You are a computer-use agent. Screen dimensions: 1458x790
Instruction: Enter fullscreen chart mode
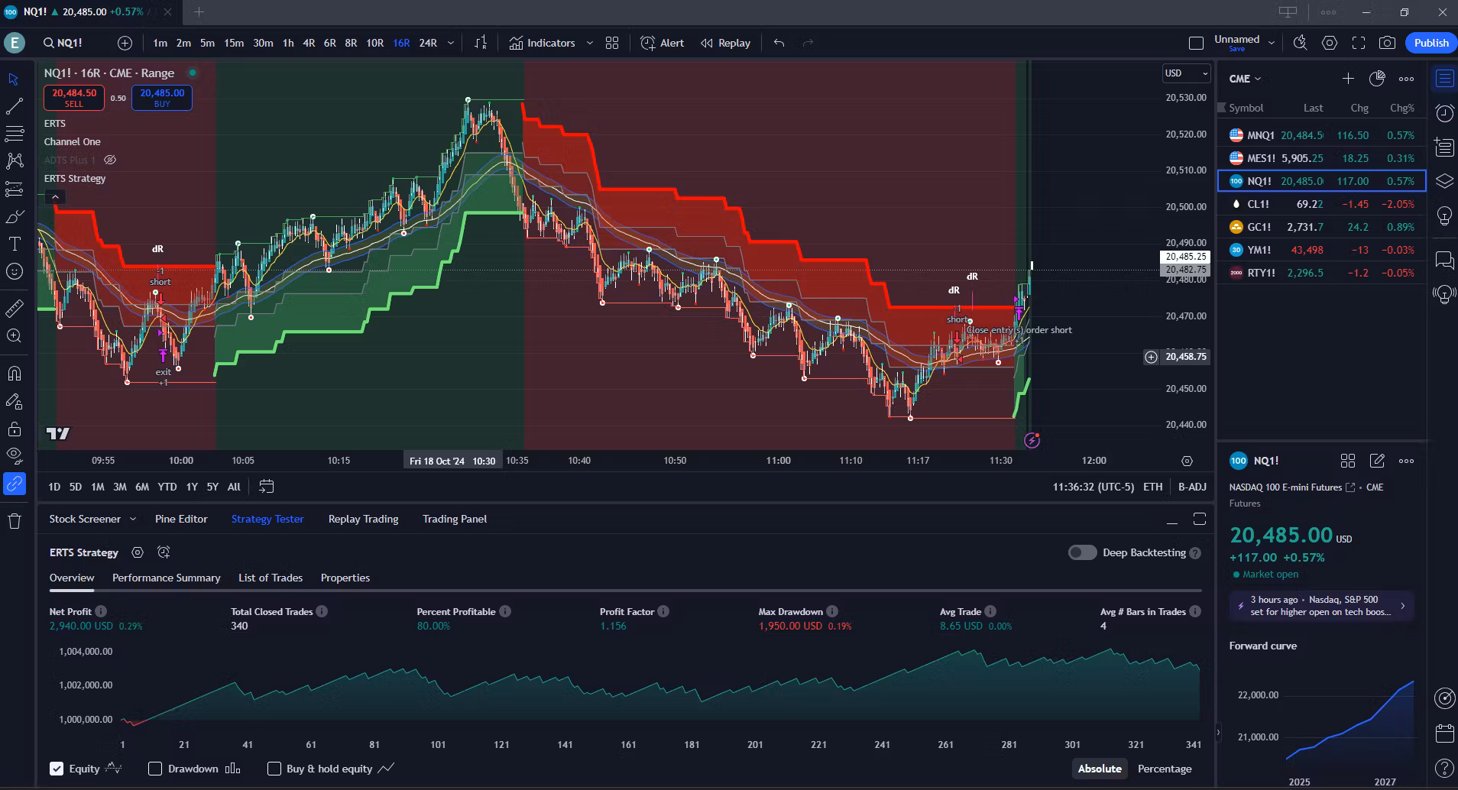point(1359,43)
